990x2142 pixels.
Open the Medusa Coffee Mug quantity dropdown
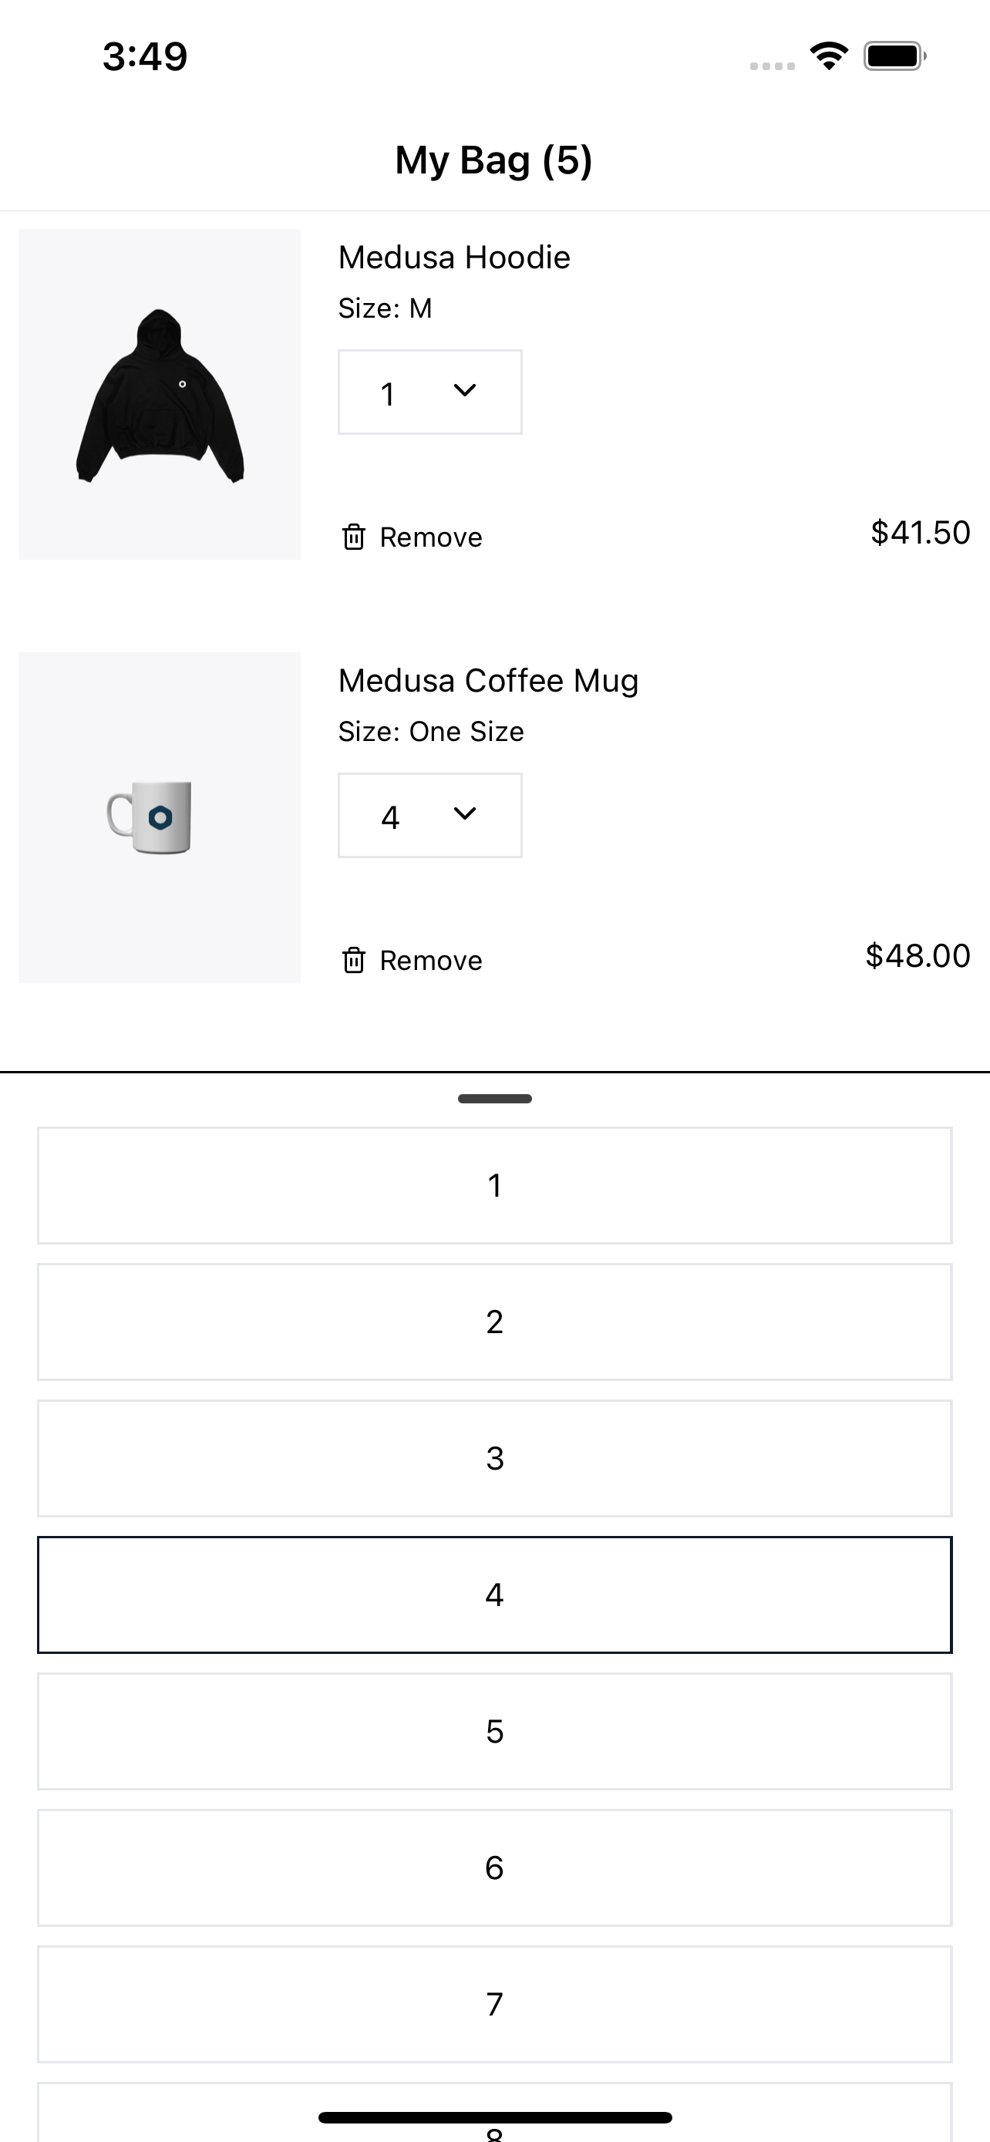pos(429,816)
